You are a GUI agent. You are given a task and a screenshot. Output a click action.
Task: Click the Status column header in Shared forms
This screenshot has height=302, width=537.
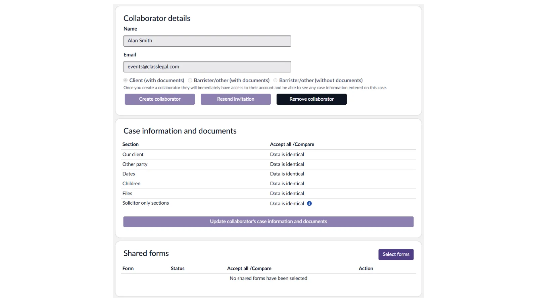(178, 268)
